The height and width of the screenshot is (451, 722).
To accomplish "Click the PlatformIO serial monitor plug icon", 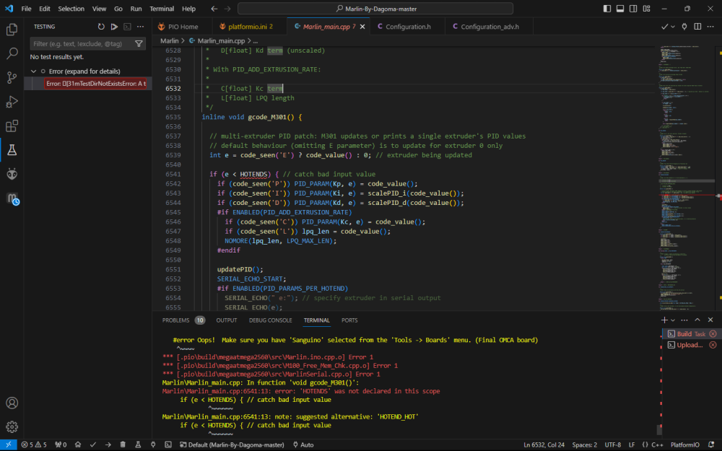I will coord(154,445).
